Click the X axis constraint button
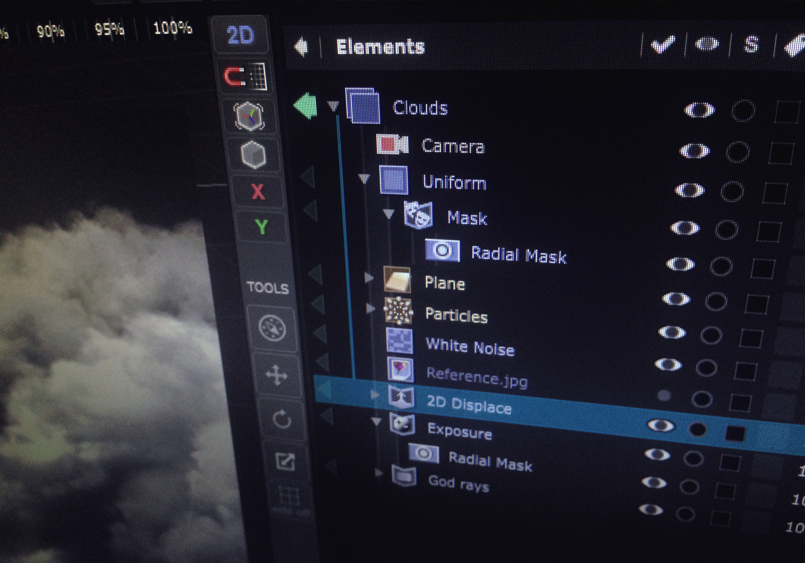 click(258, 191)
